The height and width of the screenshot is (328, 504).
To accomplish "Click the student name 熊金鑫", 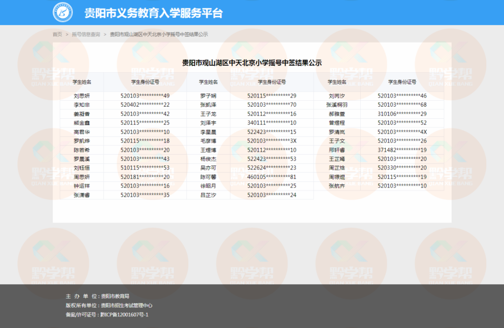I will [82, 123].
